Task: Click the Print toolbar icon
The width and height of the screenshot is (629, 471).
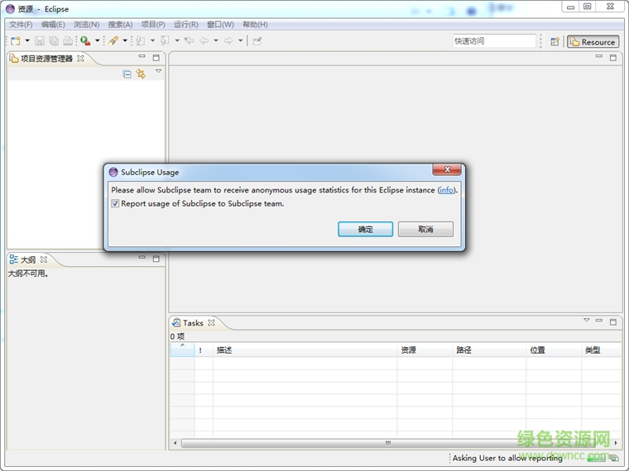Action: point(68,40)
